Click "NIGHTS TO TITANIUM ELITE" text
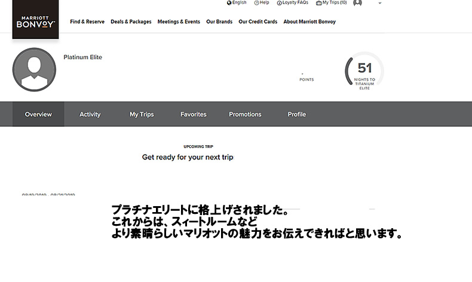Viewport: 472px width, 282px height. pyautogui.click(x=364, y=84)
